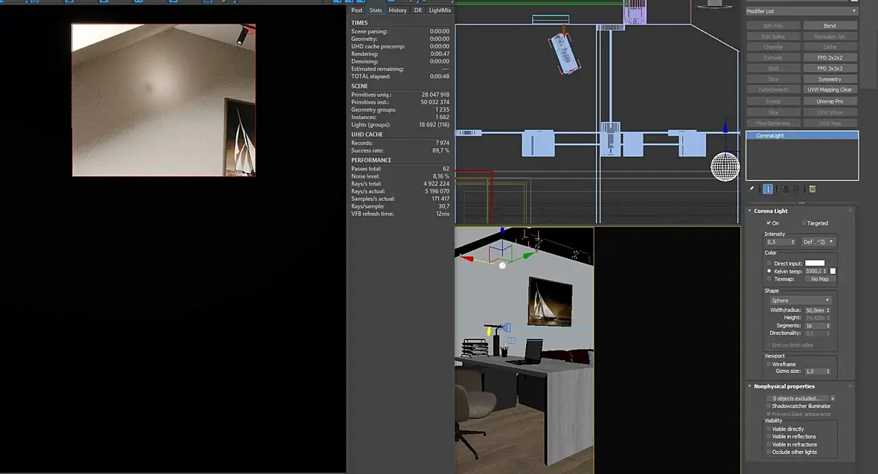Switch to the LightMix tab
878x474 pixels.
click(x=440, y=10)
